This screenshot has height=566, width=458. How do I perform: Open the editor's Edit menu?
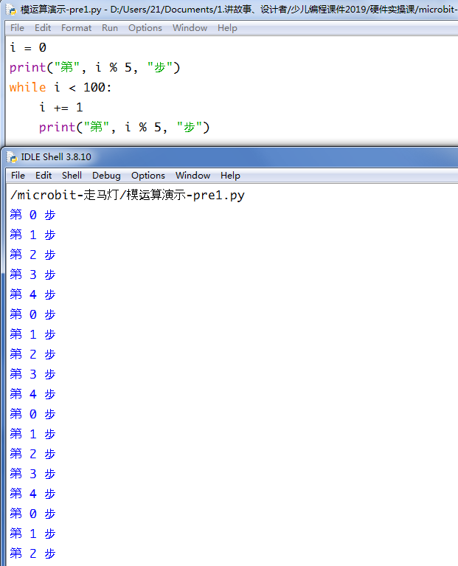click(43, 28)
